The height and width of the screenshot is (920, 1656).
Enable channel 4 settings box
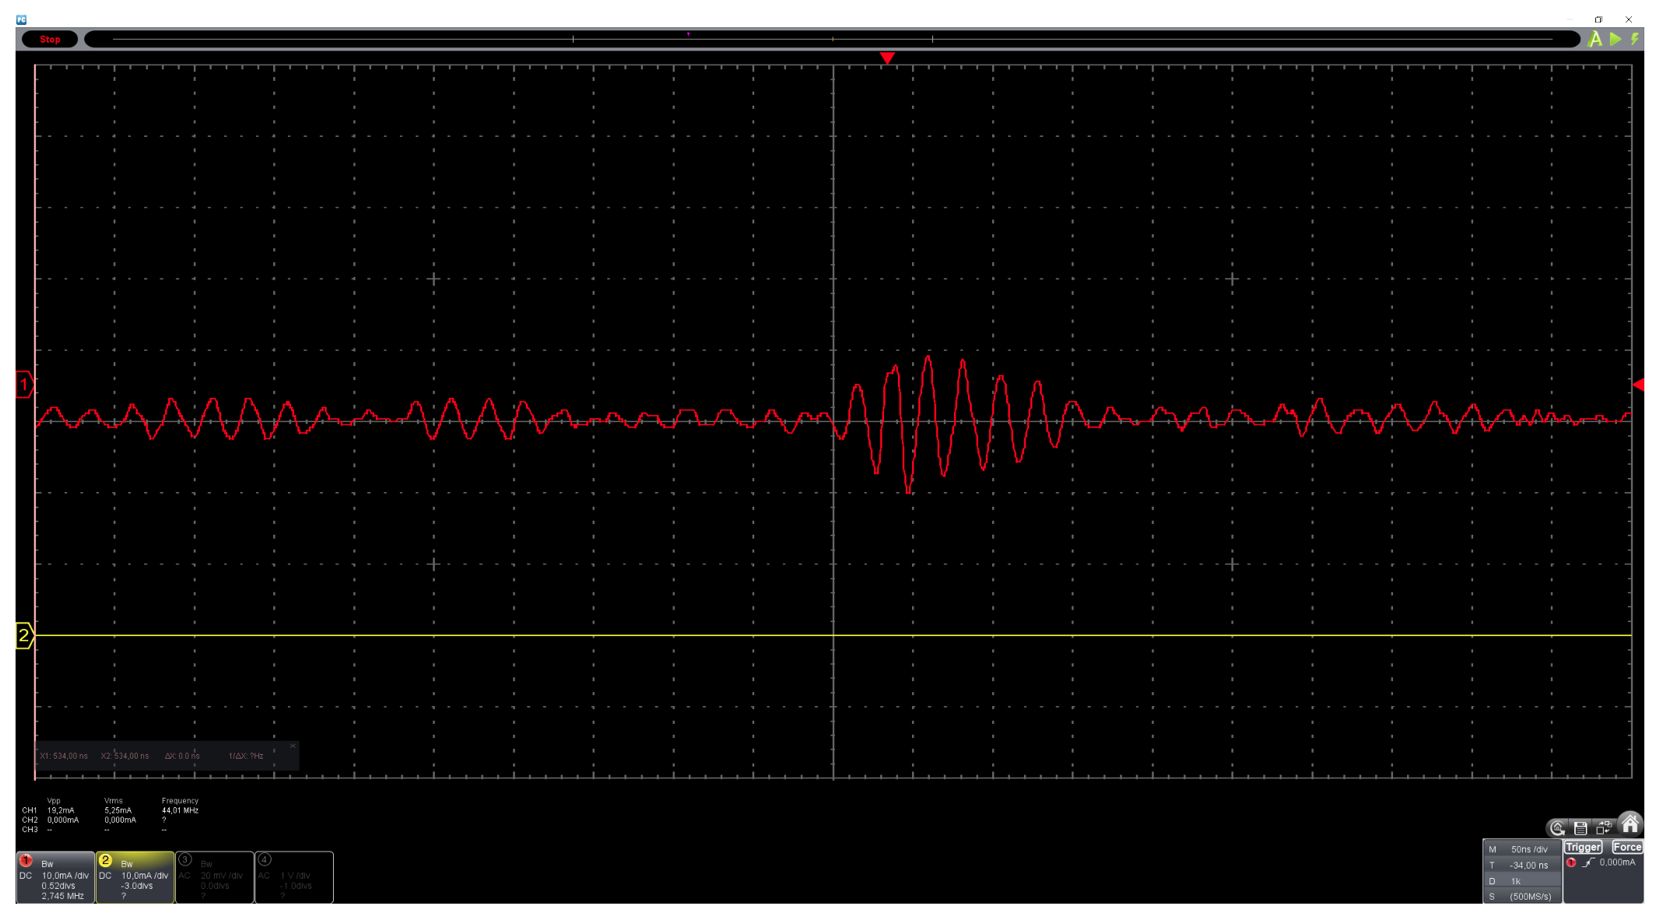click(x=294, y=877)
